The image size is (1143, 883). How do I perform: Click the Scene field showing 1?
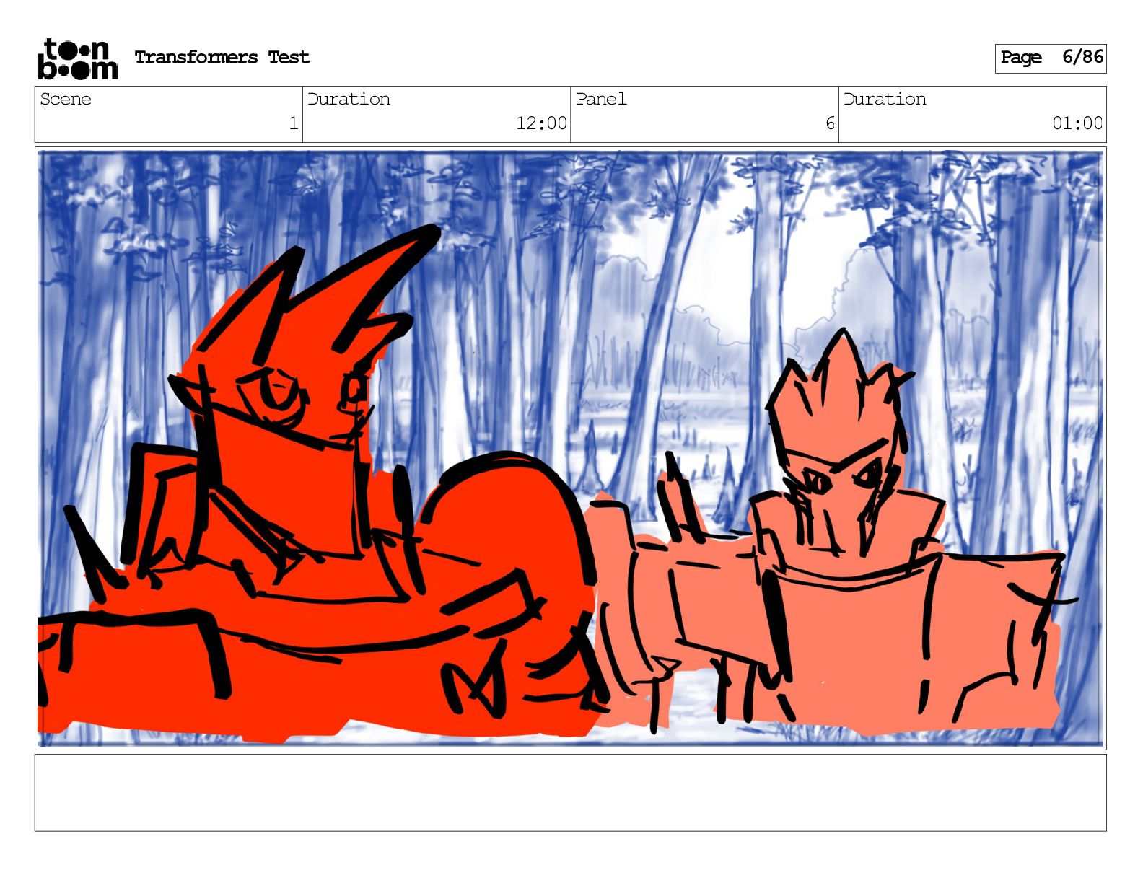[169, 114]
